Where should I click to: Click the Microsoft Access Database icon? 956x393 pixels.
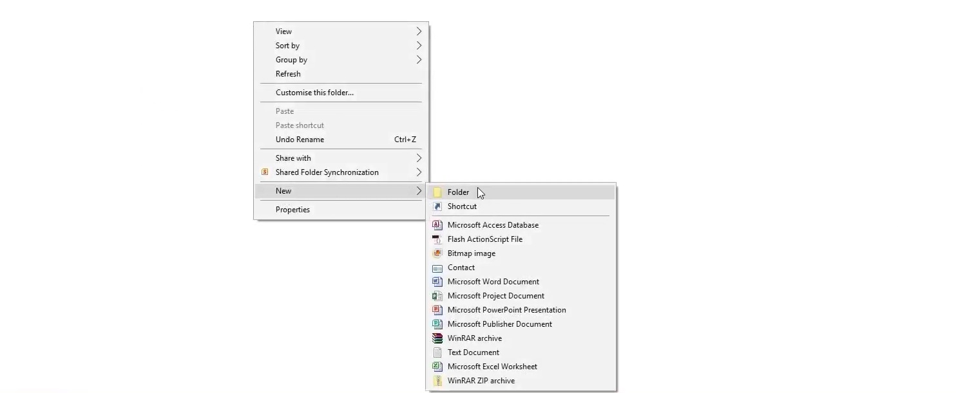click(x=437, y=224)
